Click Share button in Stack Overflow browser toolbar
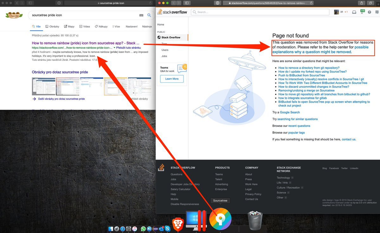The image size is (380, 233). [x=362, y=3]
